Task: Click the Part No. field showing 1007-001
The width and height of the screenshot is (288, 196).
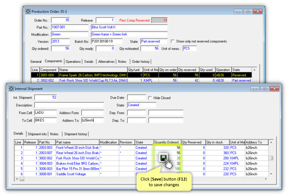Action: tap(70, 27)
